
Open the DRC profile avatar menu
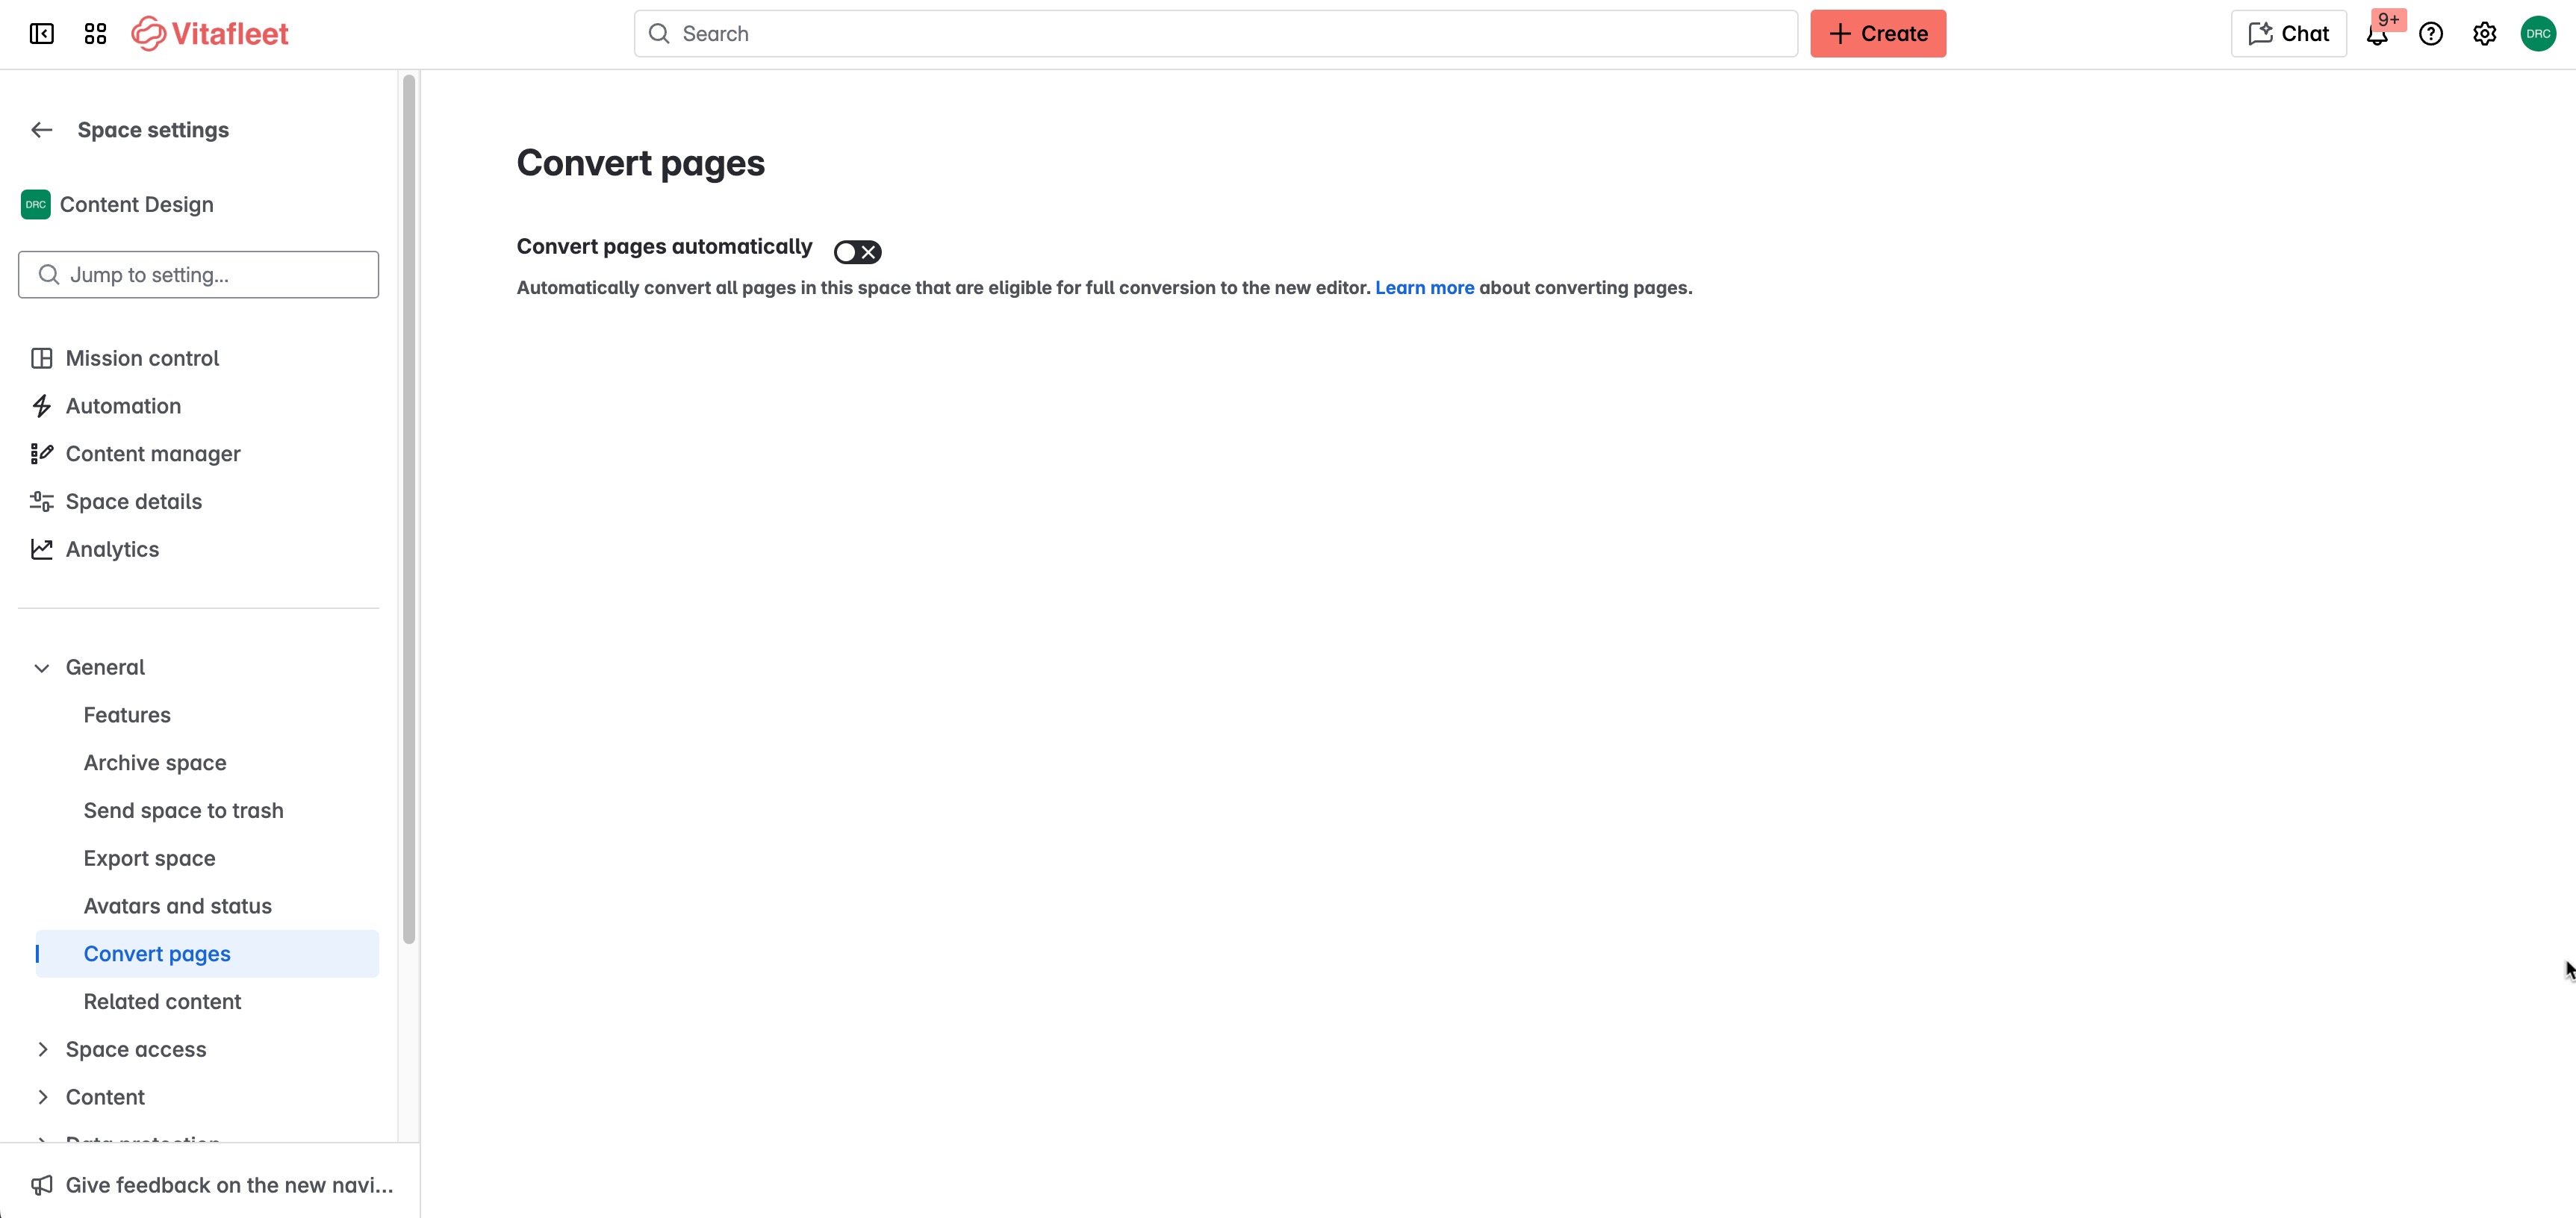click(x=2538, y=34)
